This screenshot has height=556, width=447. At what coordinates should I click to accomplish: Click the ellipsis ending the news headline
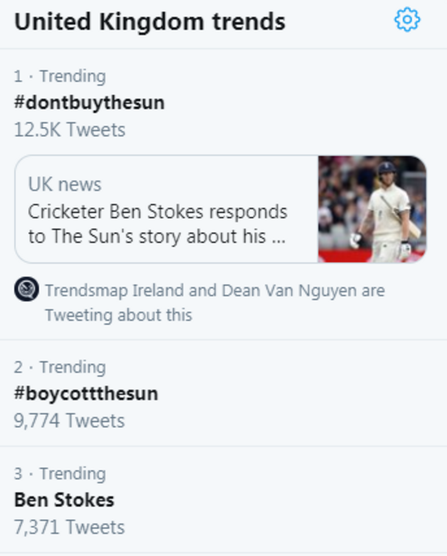[x=278, y=238]
